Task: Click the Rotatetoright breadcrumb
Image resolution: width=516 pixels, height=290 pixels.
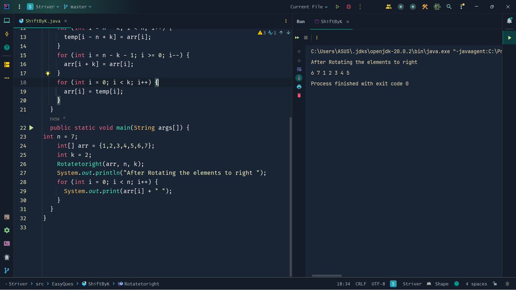Action: click(138, 284)
